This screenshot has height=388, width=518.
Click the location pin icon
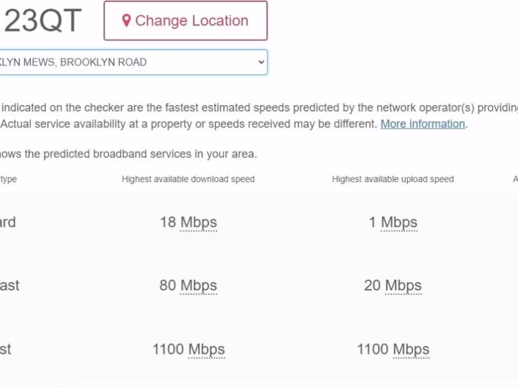[x=126, y=21]
